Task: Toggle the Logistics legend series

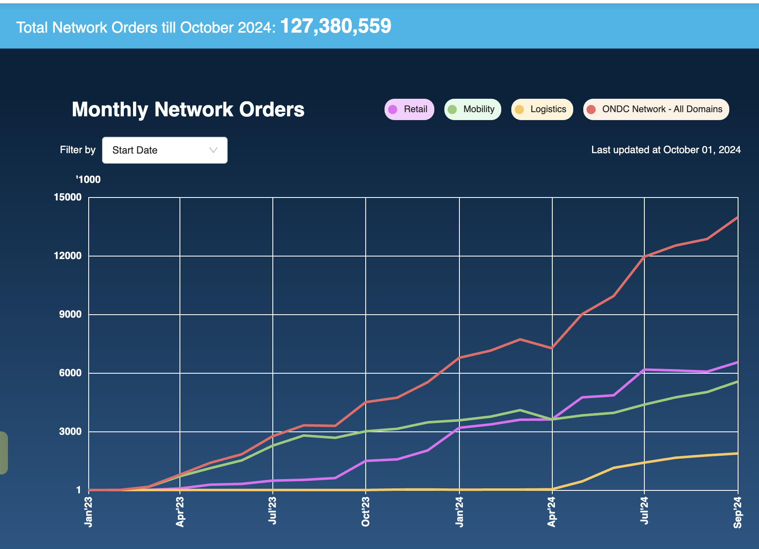Action: pyautogui.click(x=542, y=110)
